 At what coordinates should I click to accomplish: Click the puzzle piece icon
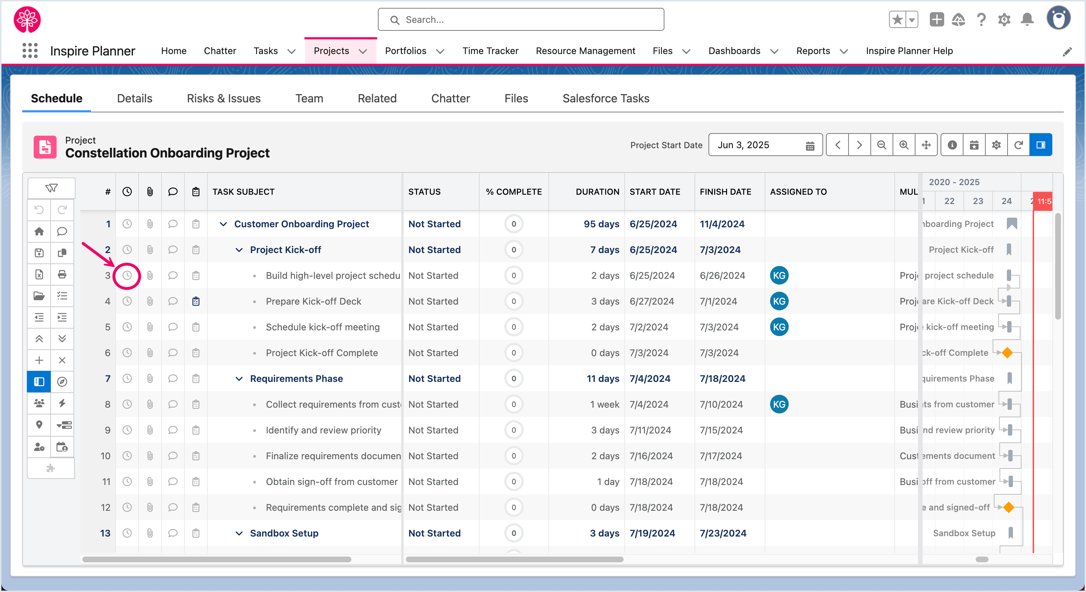[51, 468]
